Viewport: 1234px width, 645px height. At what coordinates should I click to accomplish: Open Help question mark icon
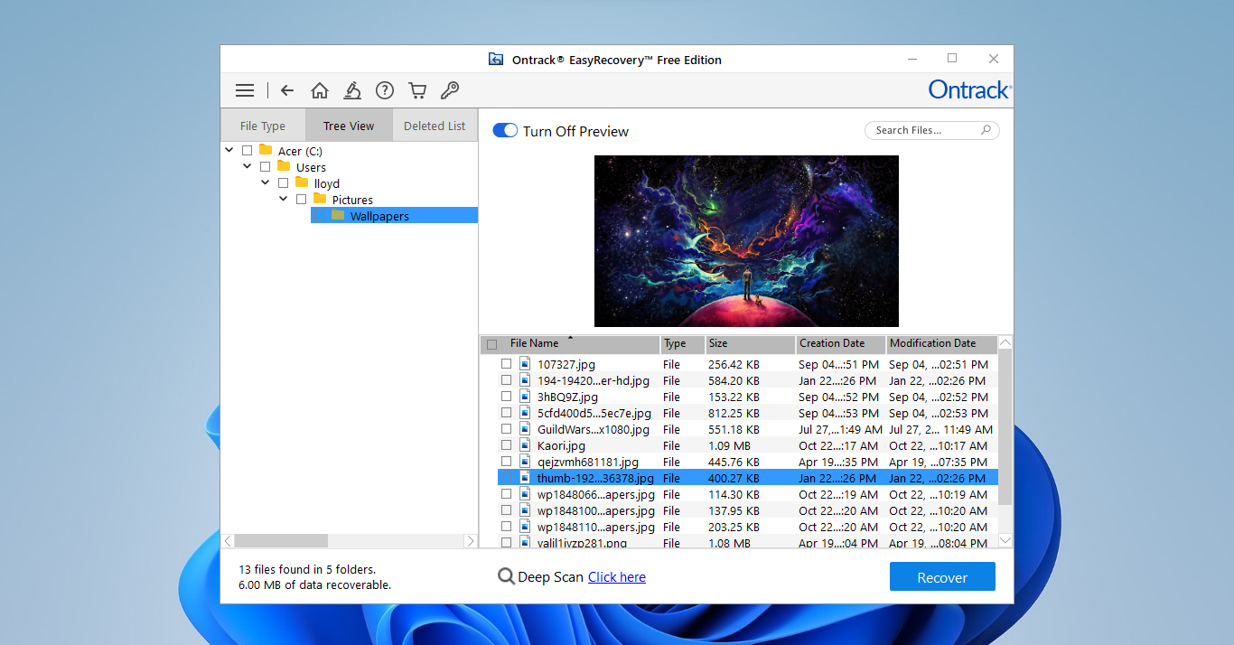click(x=385, y=90)
